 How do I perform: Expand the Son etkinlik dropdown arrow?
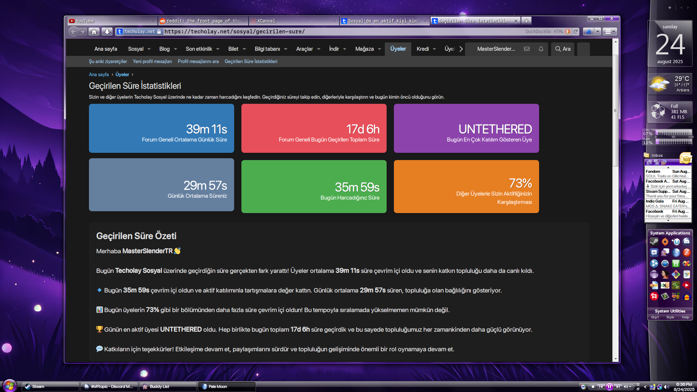[x=218, y=49]
